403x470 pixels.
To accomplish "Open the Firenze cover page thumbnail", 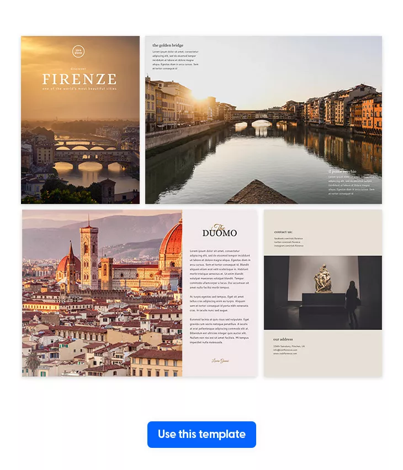I will pyautogui.click(x=80, y=120).
